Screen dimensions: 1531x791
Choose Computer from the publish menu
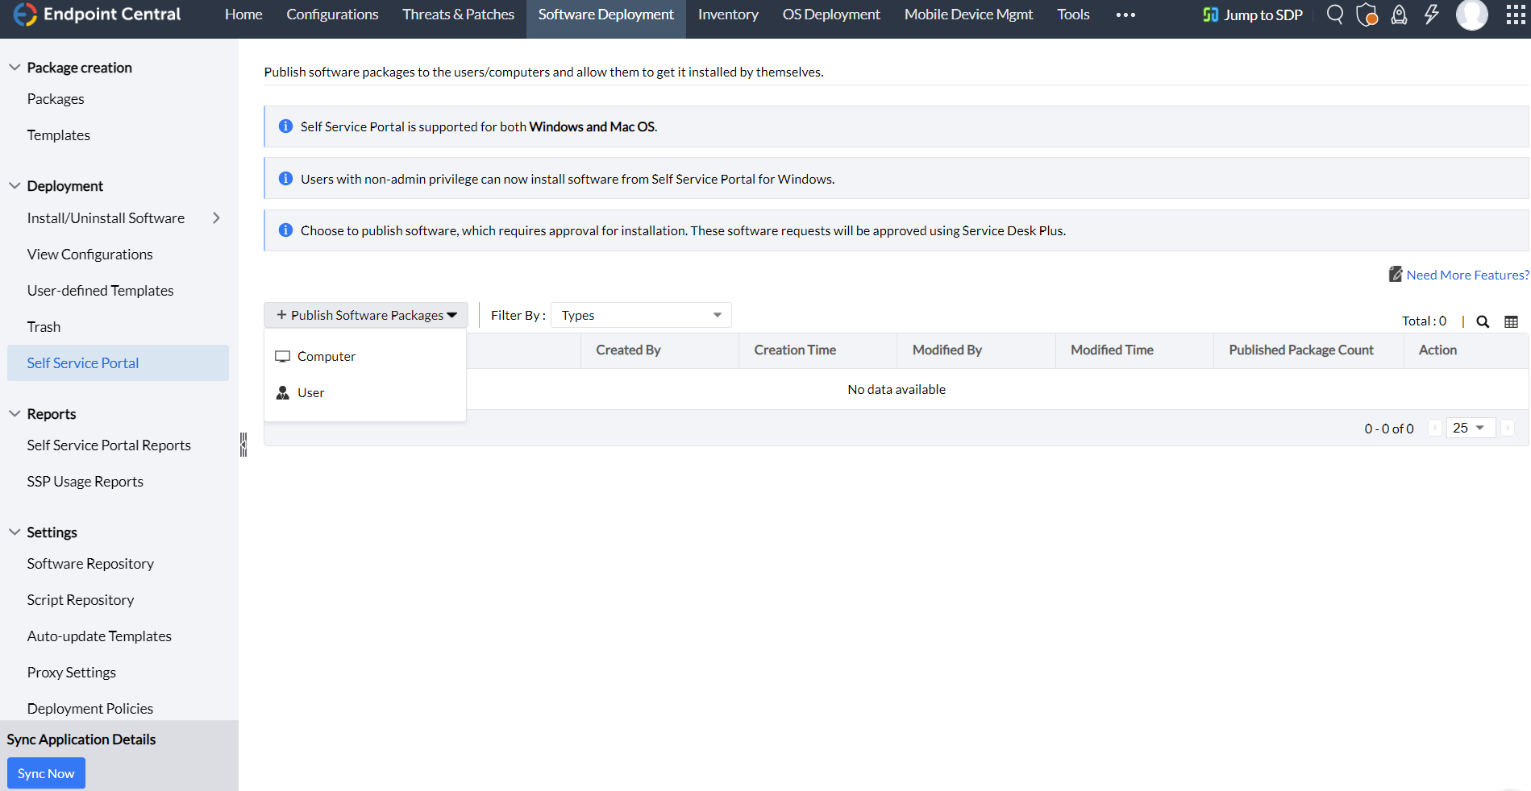click(365, 356)
